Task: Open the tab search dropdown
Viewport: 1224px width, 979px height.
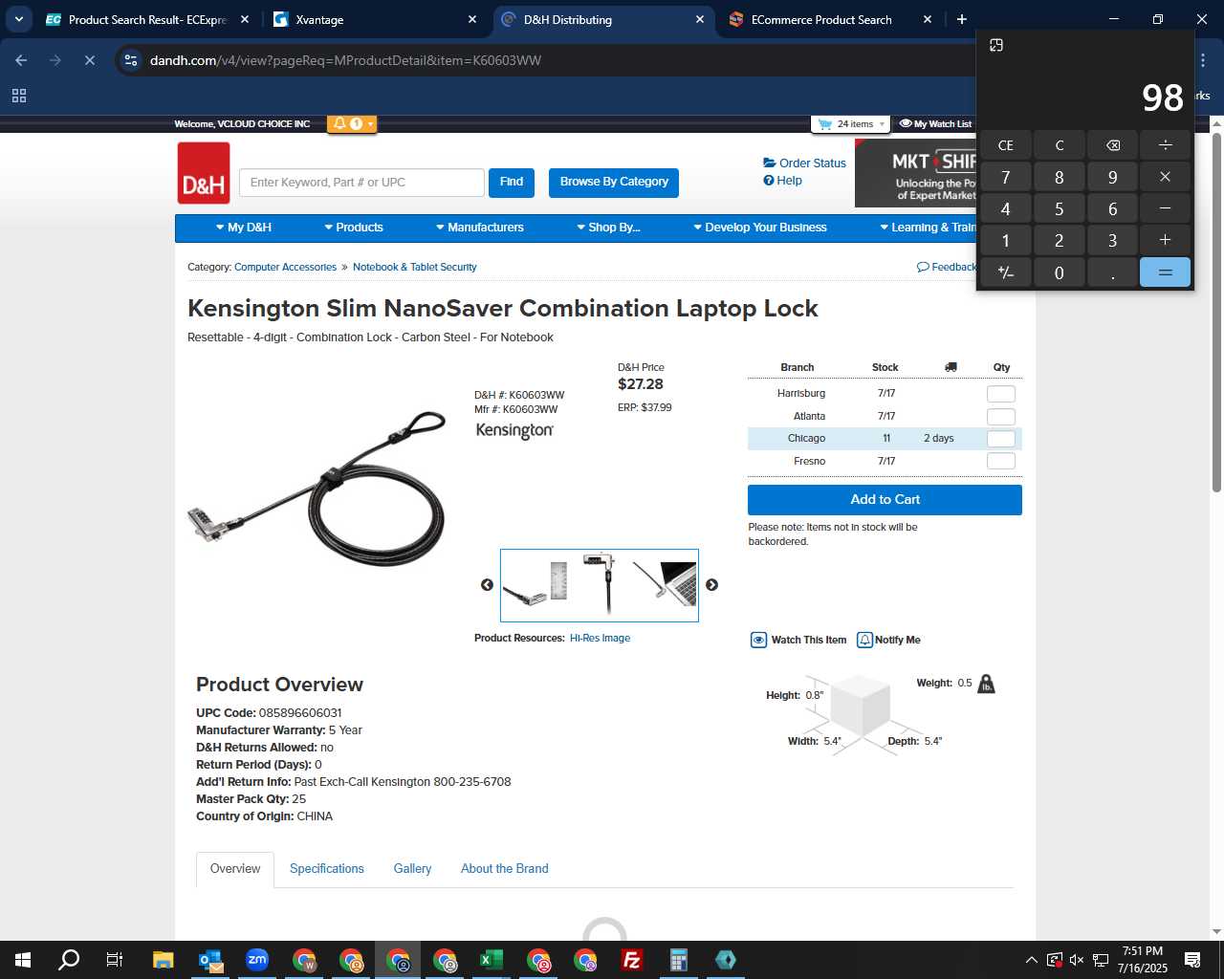Action: click(x=18, y=20)
